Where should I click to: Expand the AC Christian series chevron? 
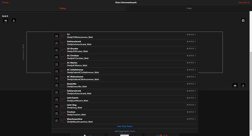(x=195, y=56)
